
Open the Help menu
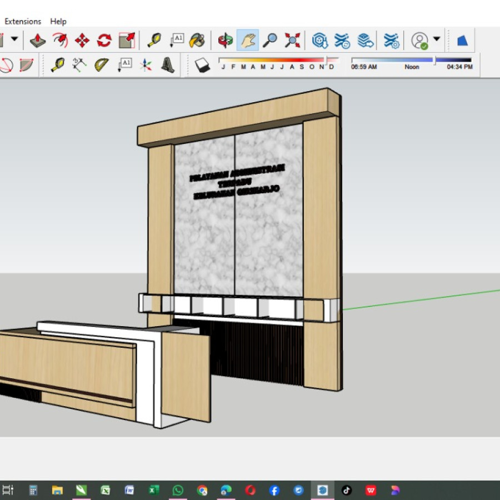[58, 21]
